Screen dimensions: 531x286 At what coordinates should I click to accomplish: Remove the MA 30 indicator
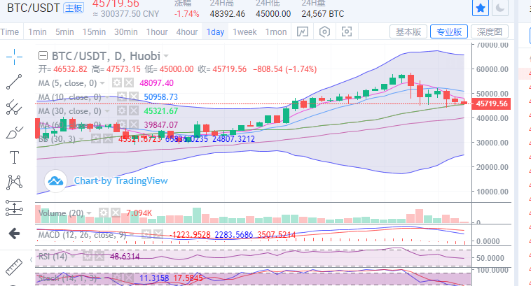133,111
